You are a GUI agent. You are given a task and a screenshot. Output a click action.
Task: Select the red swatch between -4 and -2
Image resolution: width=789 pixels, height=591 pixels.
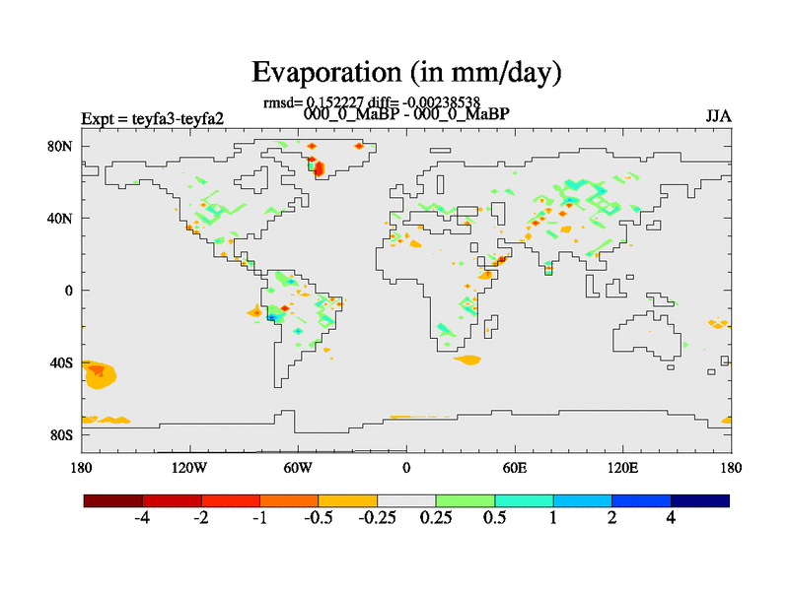(x=172, y=500)
